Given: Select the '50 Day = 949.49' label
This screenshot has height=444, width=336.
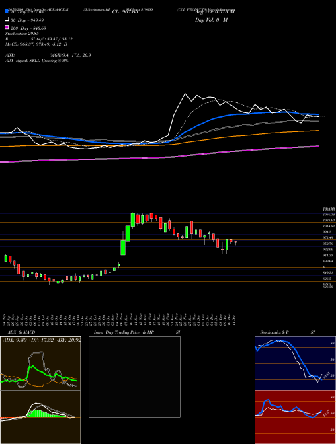Looking at the screenshot, I should (28, 20).
